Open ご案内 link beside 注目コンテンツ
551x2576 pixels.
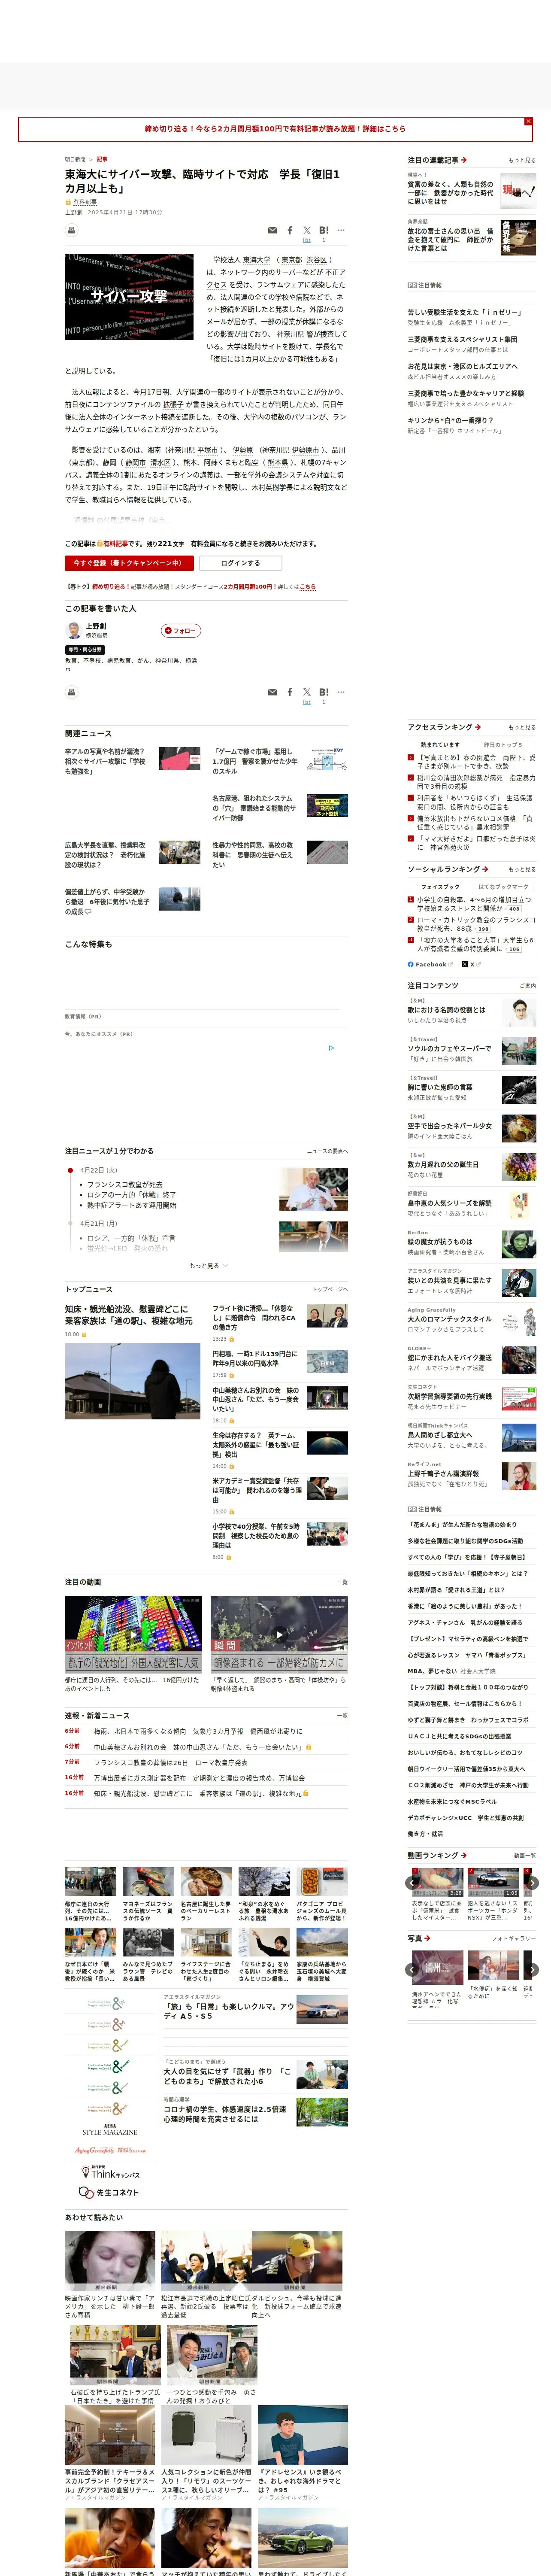tap(527, 986)
